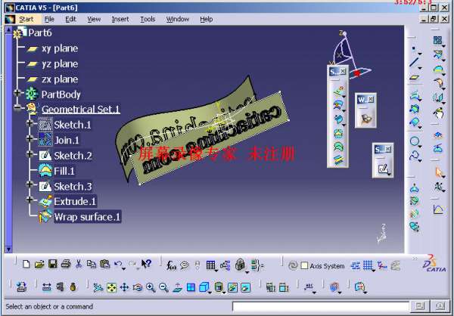The image size is (454, 316).
Task: Toggle the Axis System checkbox
Action: (x=304, y=266)
